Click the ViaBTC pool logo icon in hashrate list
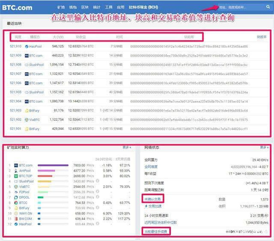This screenshot has height=241, width=274. [16, 187]
